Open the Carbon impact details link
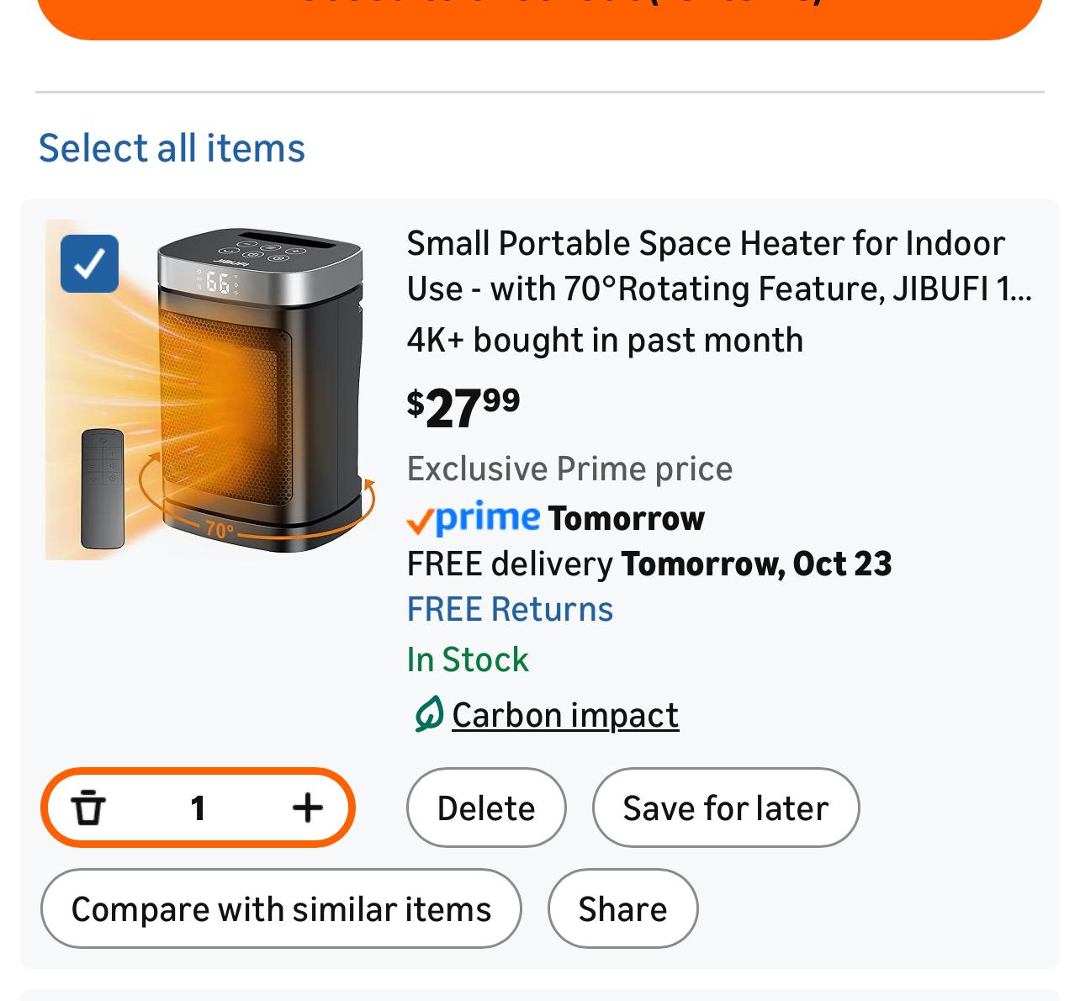The width and height of the screenshot is (1080, 1001). (565, 714)
